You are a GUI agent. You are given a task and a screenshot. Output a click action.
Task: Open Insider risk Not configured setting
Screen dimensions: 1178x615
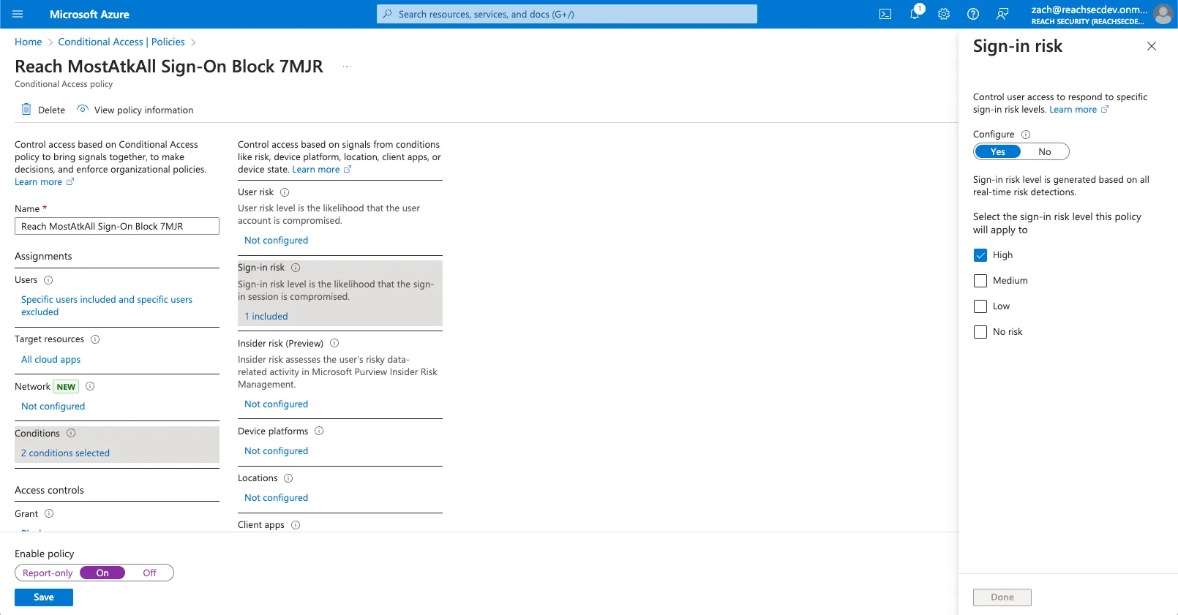point(276,404)
